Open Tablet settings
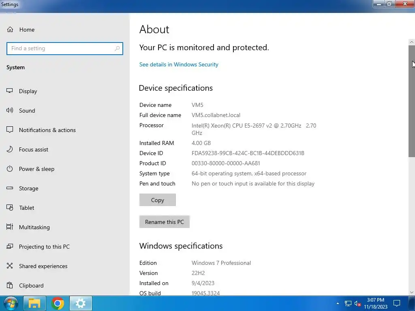 pyautogui.click(x=20, y=208)
